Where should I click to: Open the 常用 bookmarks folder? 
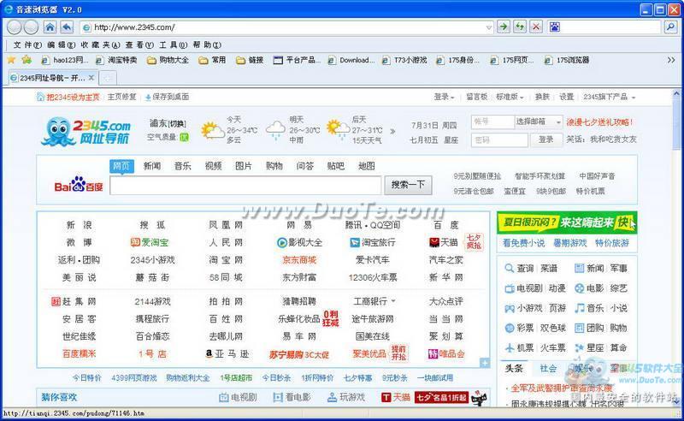coord(212,60)
